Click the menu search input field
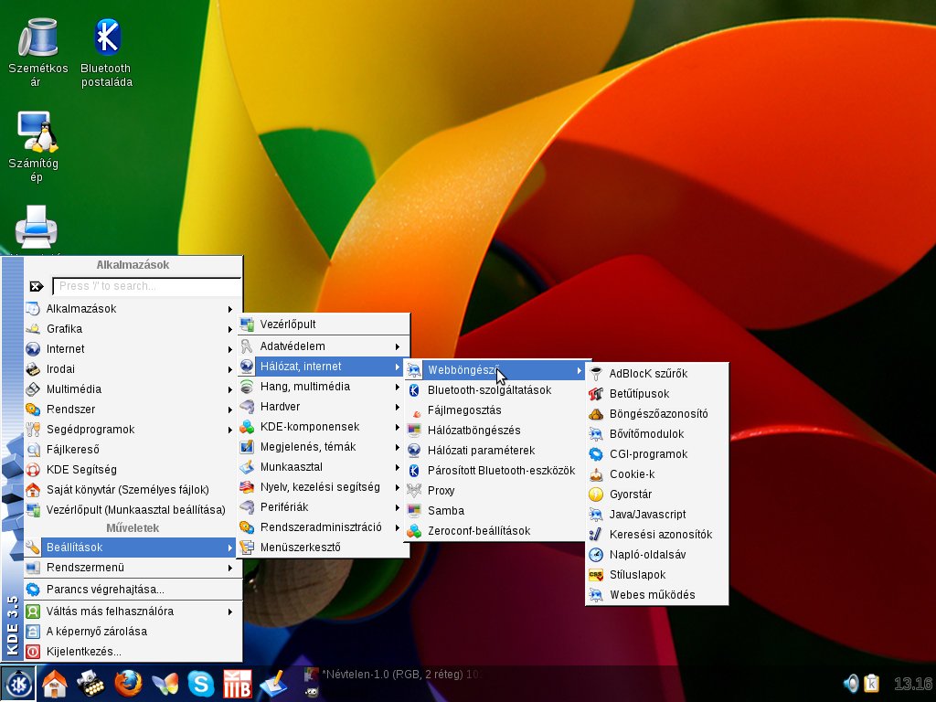 [x=145, y=286]
